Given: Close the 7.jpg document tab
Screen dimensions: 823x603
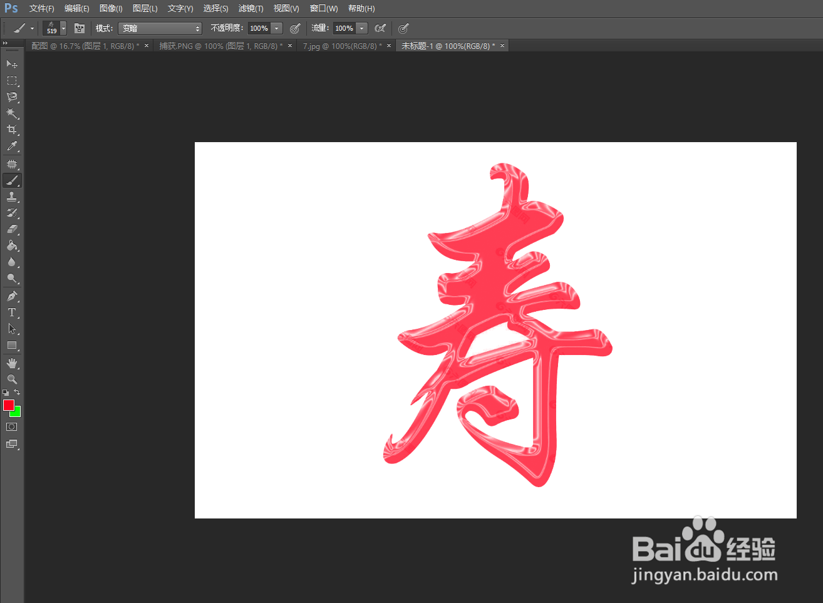Looking at the screenshot, I should [389, 46].
